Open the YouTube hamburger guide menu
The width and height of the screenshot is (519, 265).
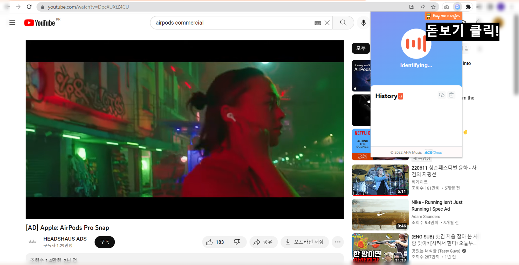(12, 23)
